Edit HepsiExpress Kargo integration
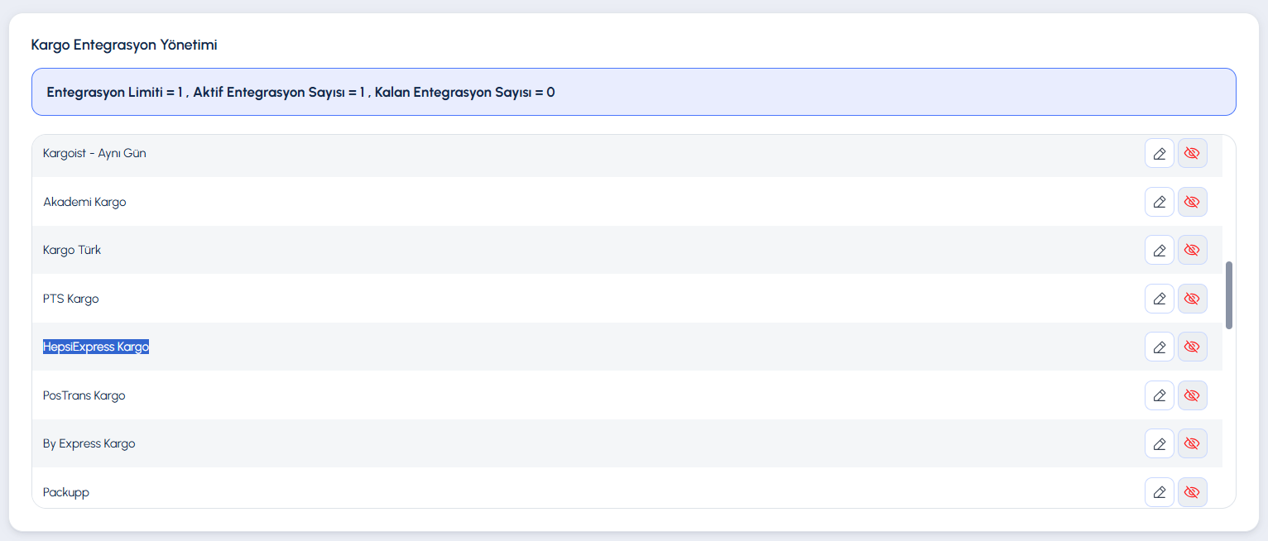The width and height of the screenshot is (1268, 541). (1159, 347)
